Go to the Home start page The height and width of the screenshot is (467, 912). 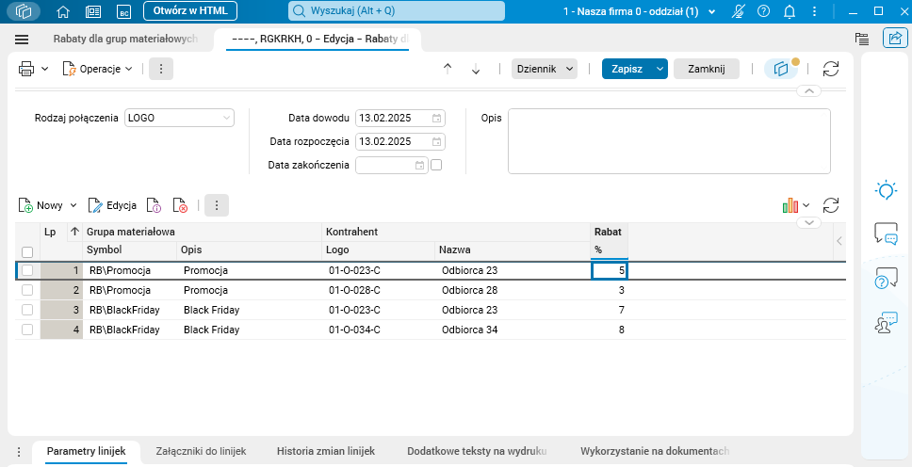[x=63, y=11]
